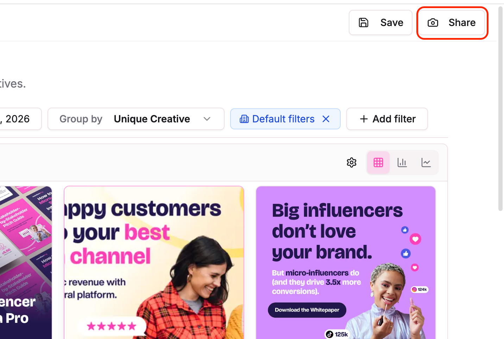Click the plus icon in Add filter
504x339 pixels.
tap(364, 119)
